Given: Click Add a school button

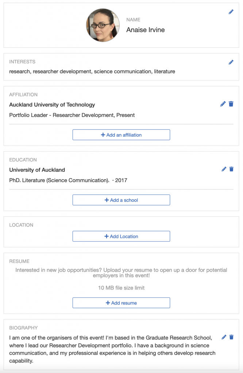Looking at the screenshot, I should pyautogui.click(x=121, y=200).
